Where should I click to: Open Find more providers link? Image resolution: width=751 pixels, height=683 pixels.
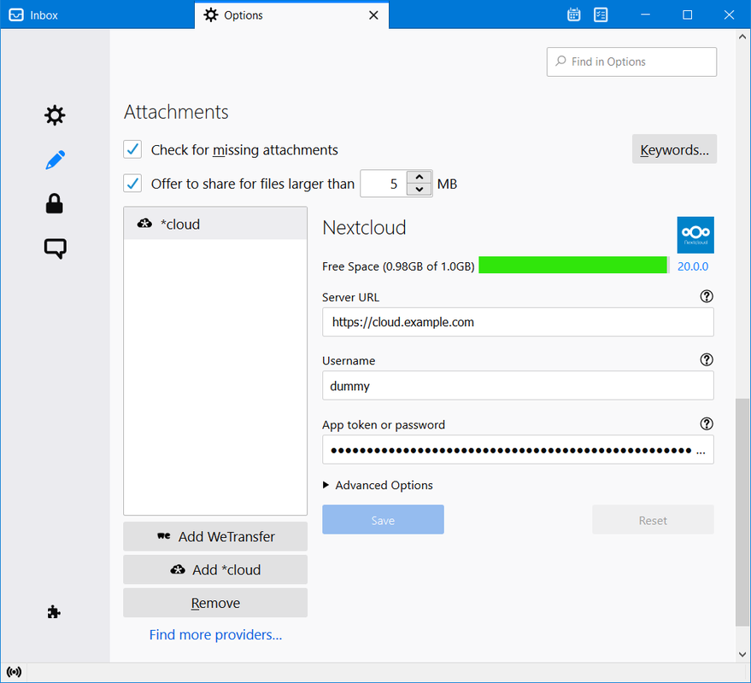click(215, 634)
